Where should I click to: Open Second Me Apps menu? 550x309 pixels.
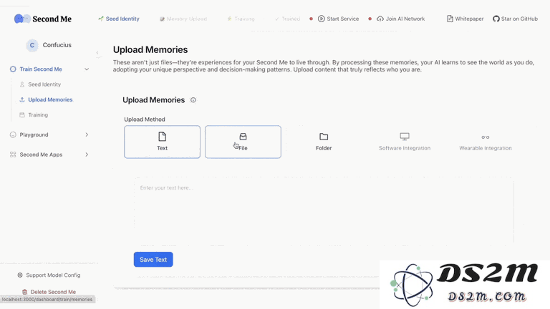tap(49, 154)
